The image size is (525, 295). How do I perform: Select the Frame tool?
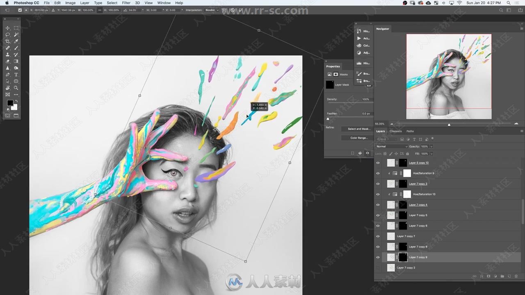pos(7,94)
